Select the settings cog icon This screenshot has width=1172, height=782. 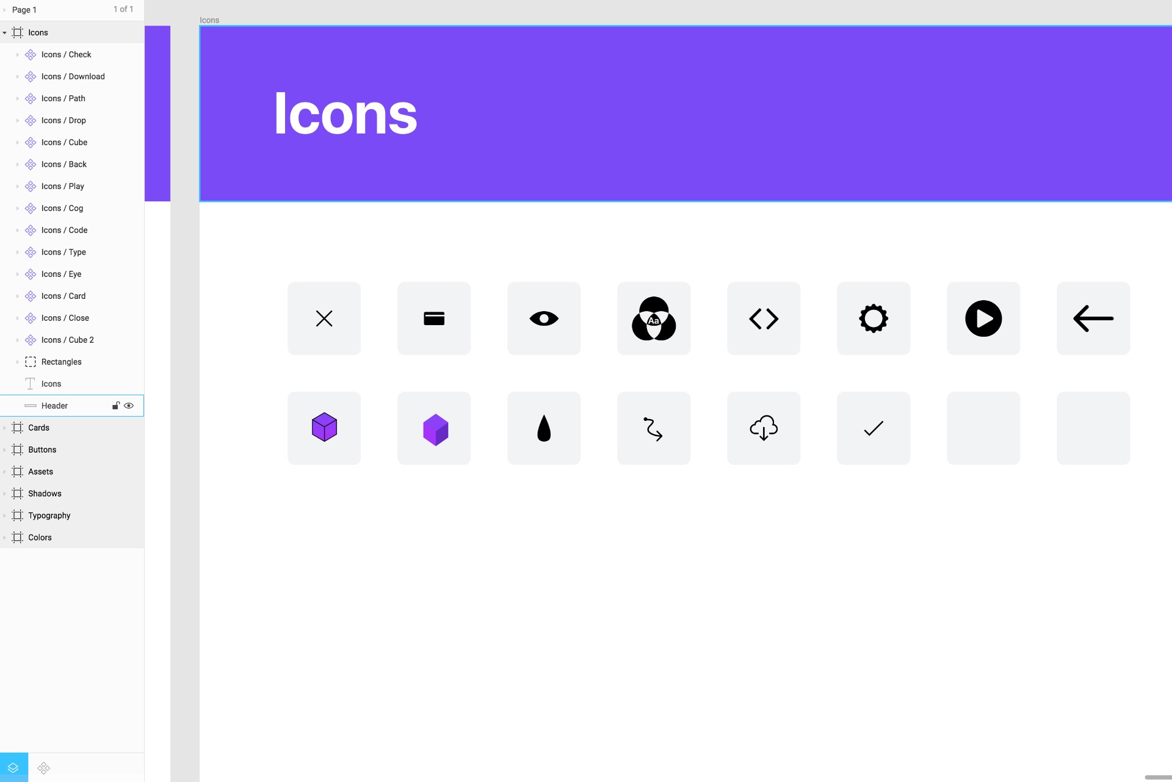click(x=872, y=318)
